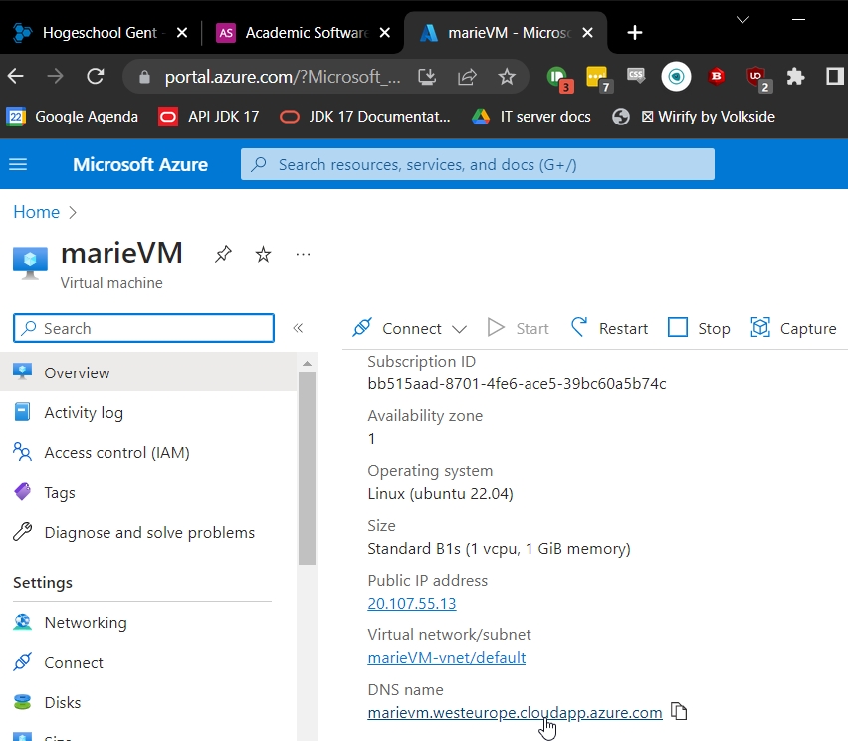Open API JDK 17 bookmark

pos(209,117)
